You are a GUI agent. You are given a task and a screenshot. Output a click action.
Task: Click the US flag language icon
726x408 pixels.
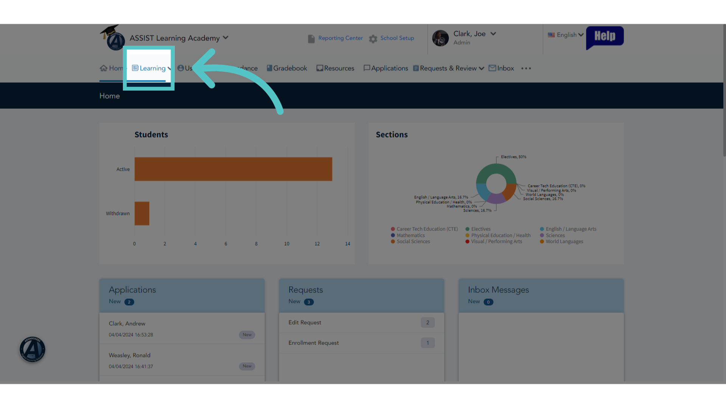point(551,35)
